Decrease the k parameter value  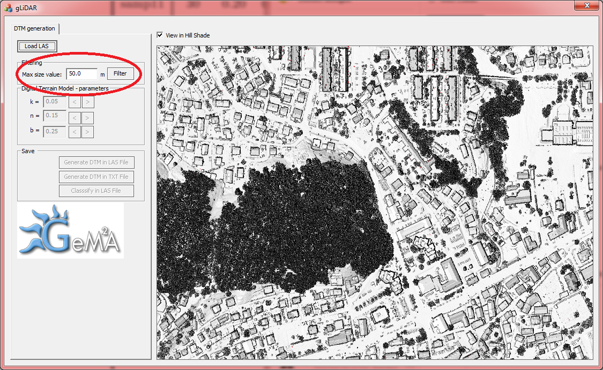(x=75, y=102)
